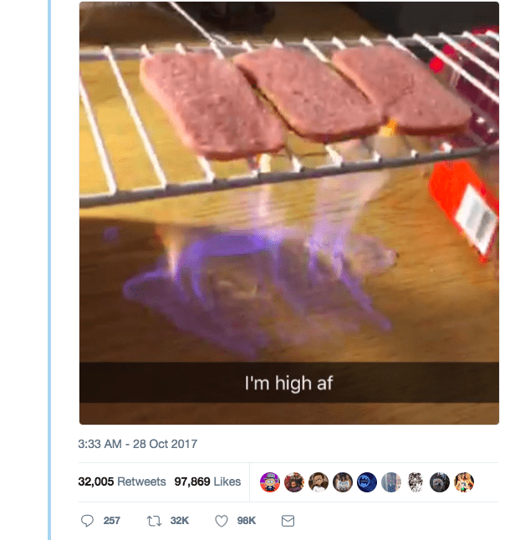Open the tweet's video of meat on rack
The height and width of the screenshot is (540, 530).
[289, 213]
